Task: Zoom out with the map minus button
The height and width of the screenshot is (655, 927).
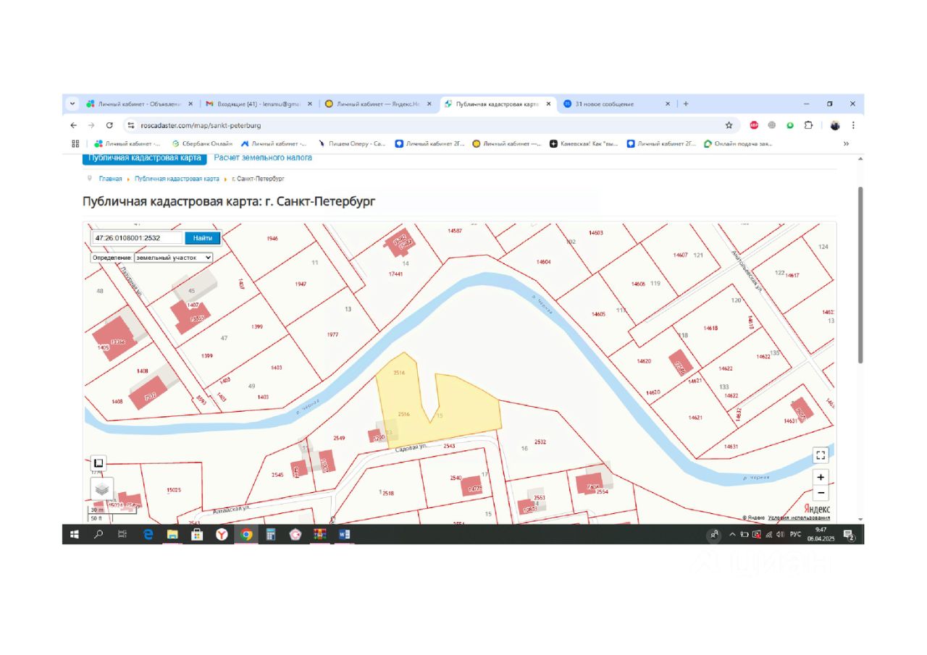Action: click(x=820, y=494)
